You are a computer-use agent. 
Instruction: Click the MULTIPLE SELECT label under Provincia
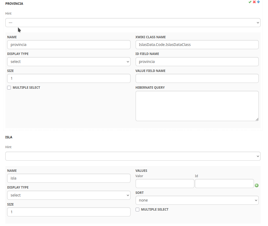26,88
